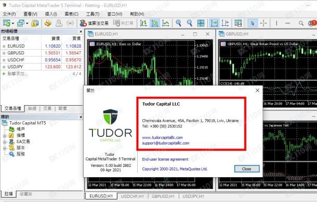The image size is (317, 202).
Task: Switch to 報價 tab in Market Watch
Action: pyautogui.click(x=62, y=108)
